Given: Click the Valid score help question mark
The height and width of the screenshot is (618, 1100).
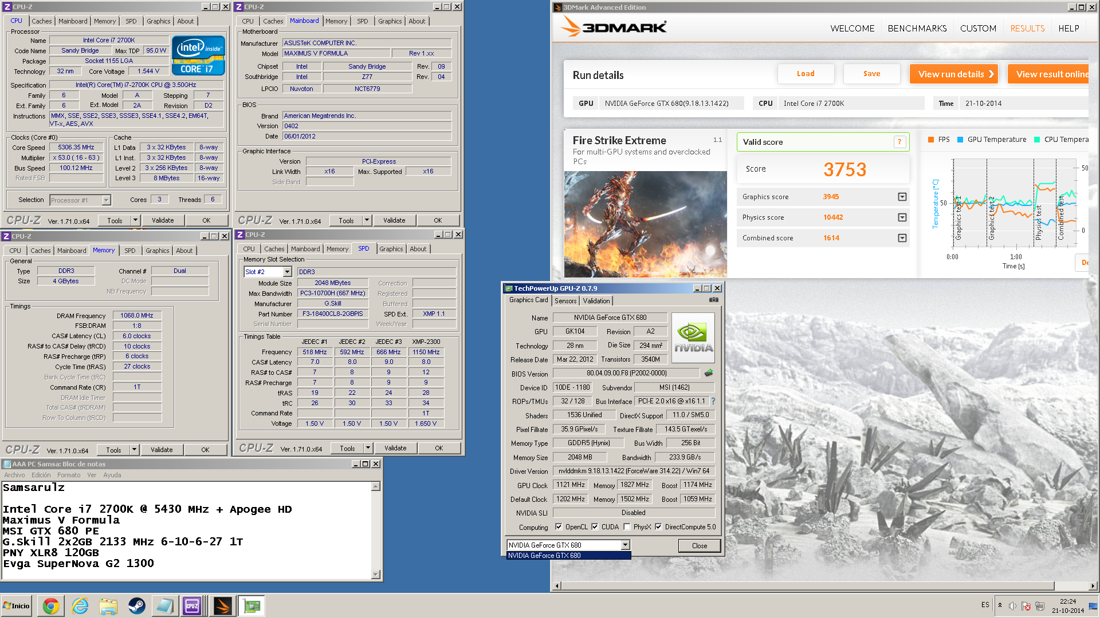Looking at the screenshot, I should click(899, 142).
